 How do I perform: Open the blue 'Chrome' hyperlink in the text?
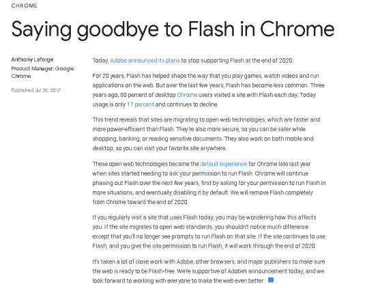coord(187,95)
